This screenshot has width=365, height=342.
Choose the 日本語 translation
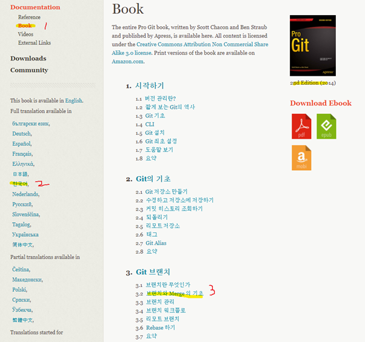pyautogui.click(x=20, y=174)
